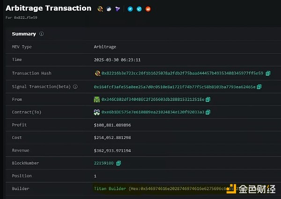Click the Reddit share icon

tap(148, 9)
